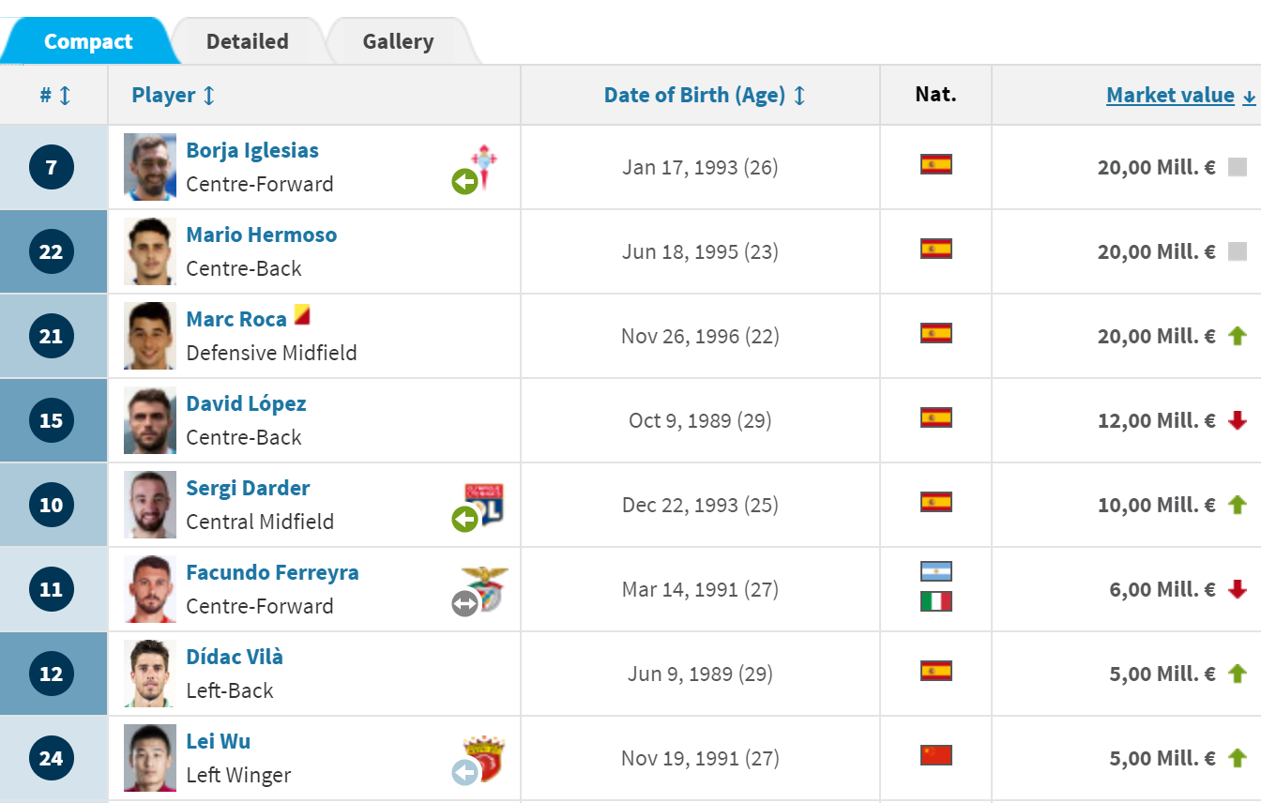Sort table by shirt number column

pos(55,96)
